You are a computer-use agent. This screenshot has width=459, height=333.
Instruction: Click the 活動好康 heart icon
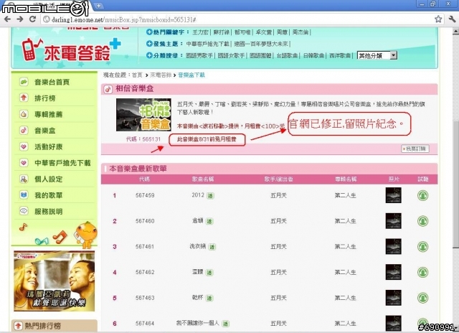point(24,146)
